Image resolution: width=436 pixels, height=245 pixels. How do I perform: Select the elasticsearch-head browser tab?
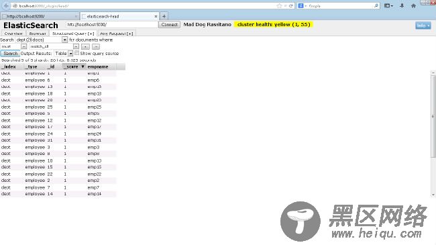[x=120, y=16]
